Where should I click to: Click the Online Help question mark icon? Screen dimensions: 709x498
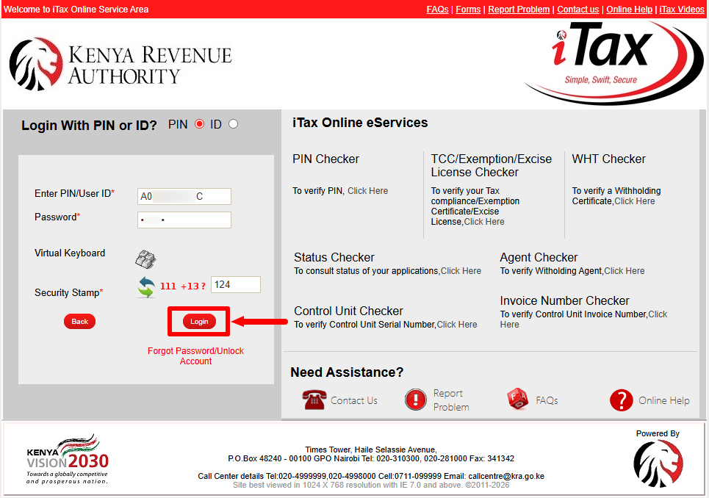coord(622,400)
